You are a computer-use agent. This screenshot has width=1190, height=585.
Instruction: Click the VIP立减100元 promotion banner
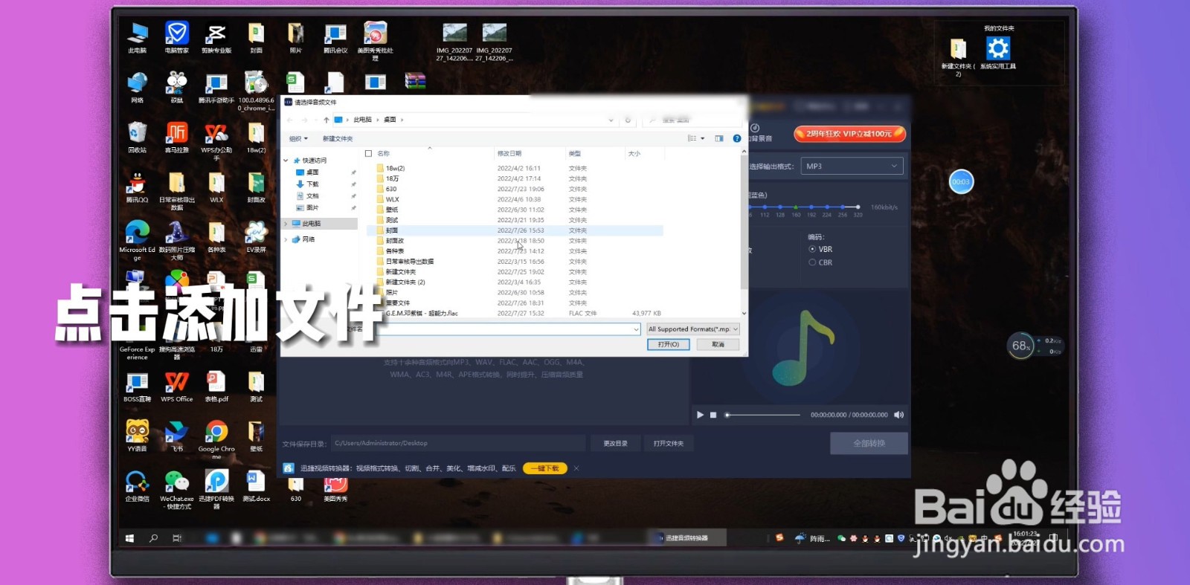point(849,134)
